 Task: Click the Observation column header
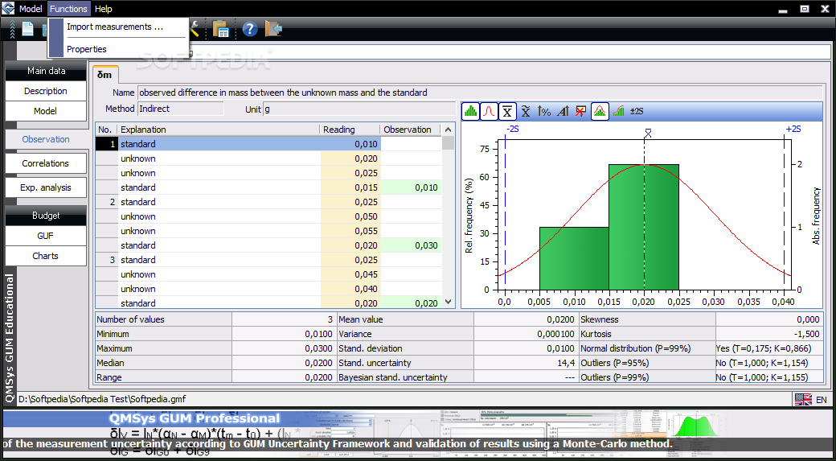pyautogui.click(x=411, y=130)
